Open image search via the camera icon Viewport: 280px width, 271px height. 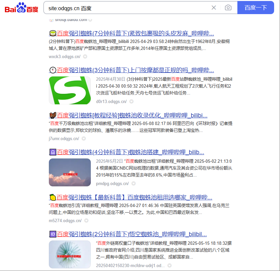pyautogui.click(x=228, y=8)
